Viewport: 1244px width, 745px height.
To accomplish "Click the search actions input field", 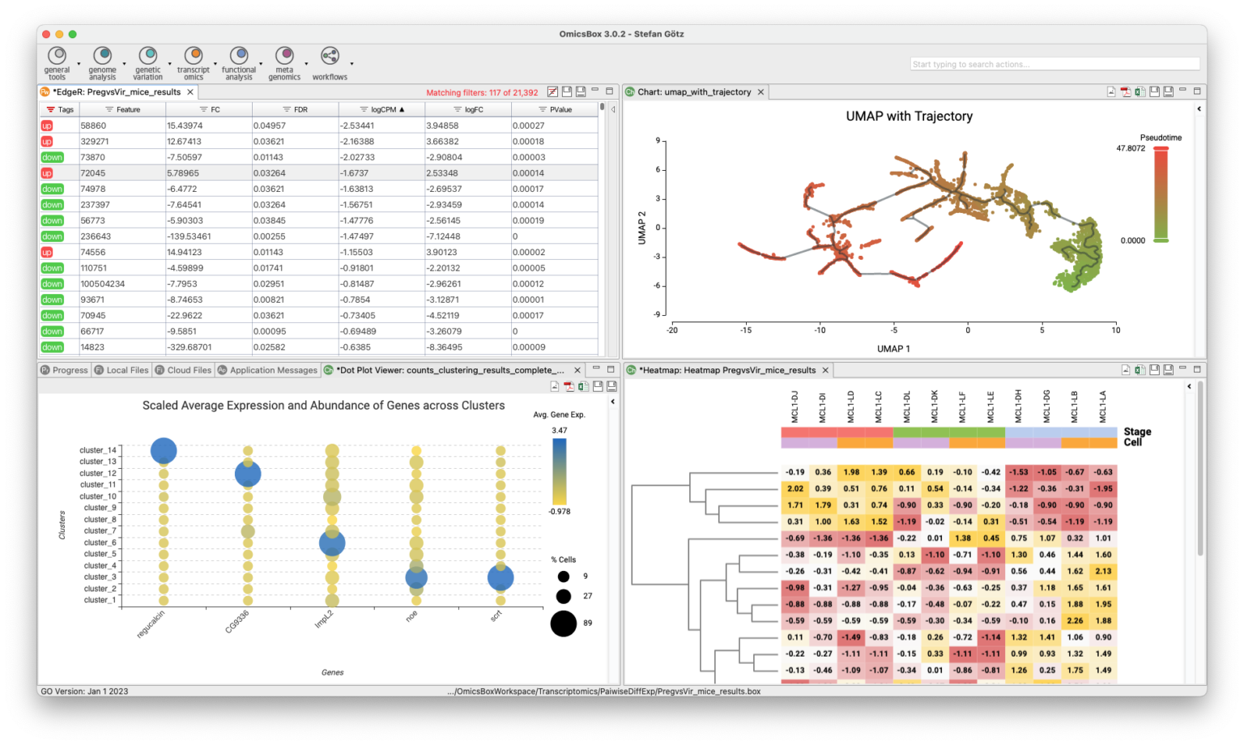I will point(1053,63).
